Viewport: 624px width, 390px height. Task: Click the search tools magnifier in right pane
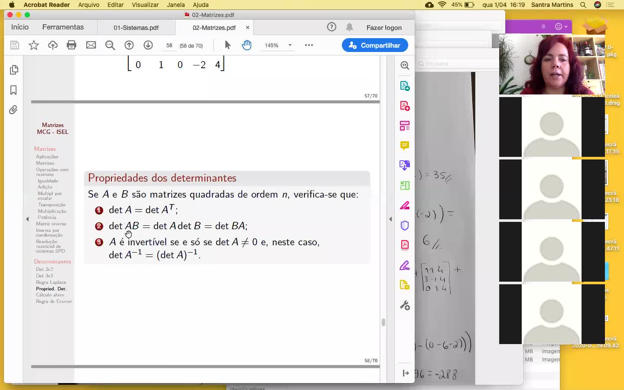click(405, 65)
